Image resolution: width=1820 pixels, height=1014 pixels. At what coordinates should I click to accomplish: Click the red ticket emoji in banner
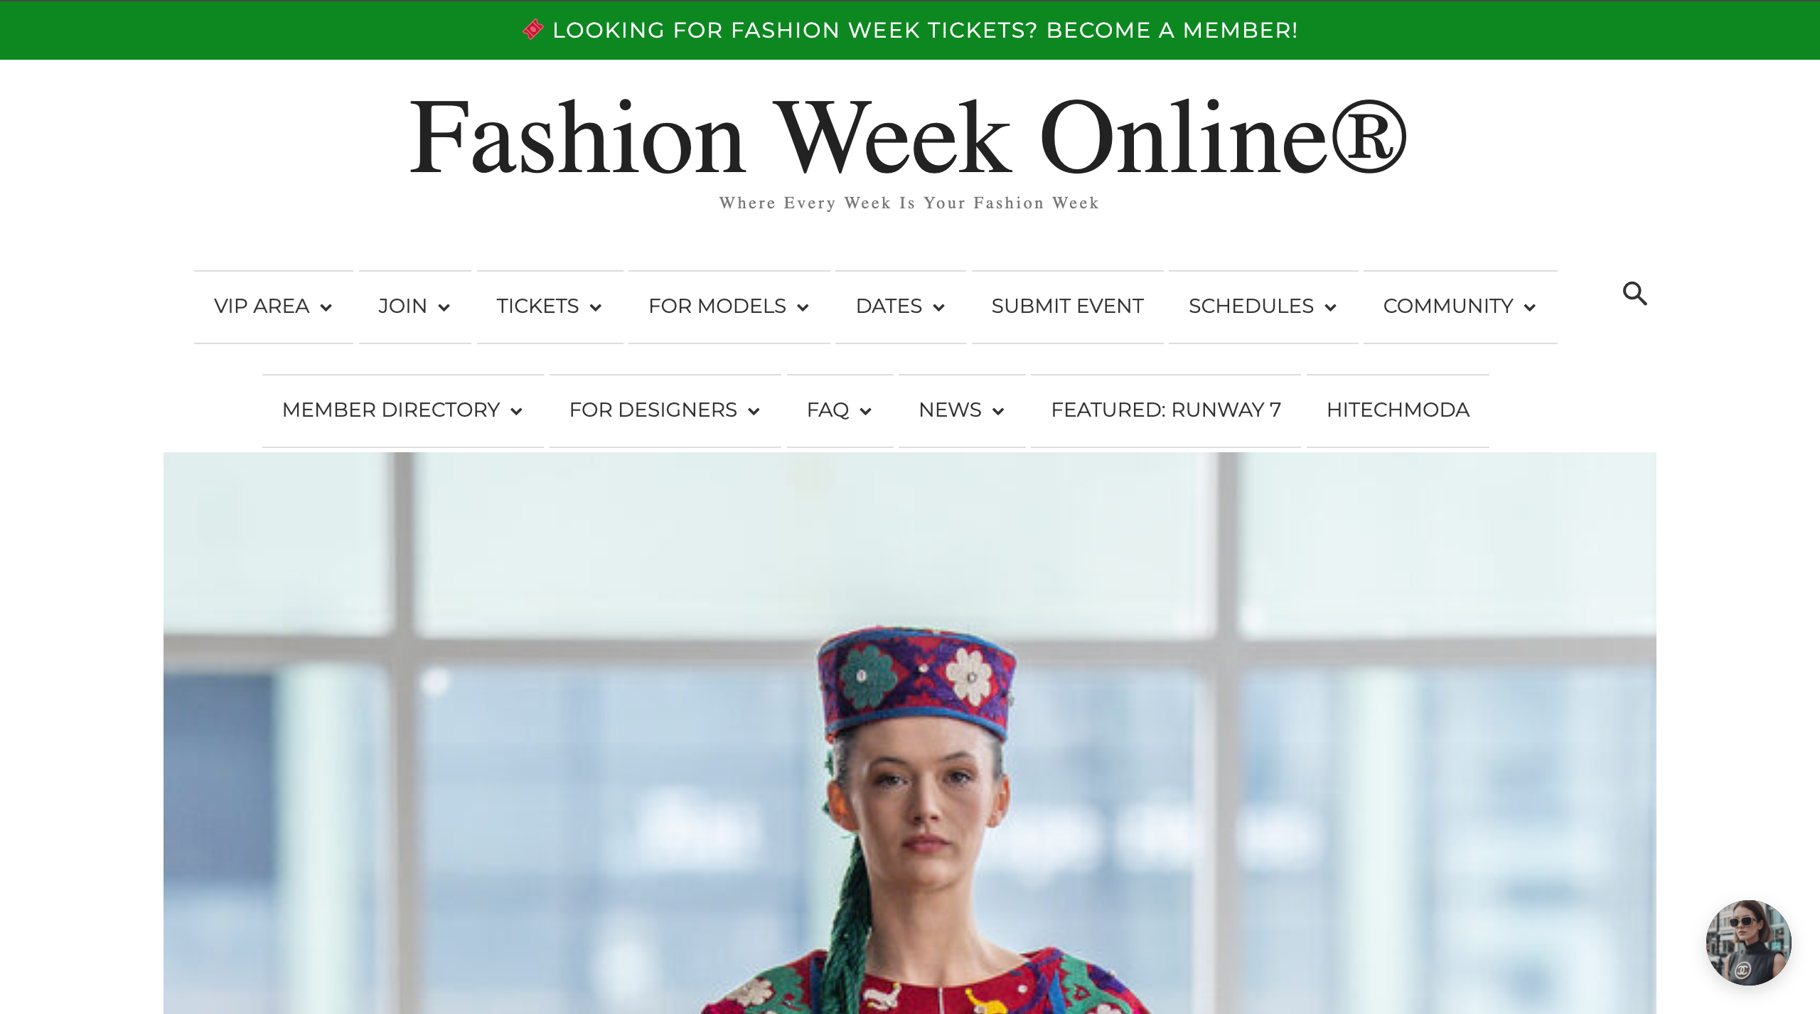532,30
